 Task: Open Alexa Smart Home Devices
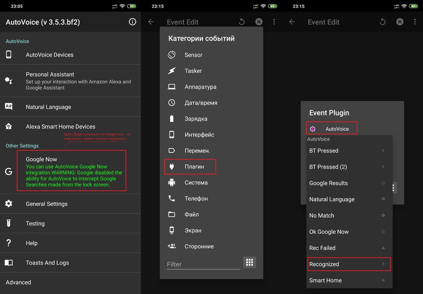(70, 126)
